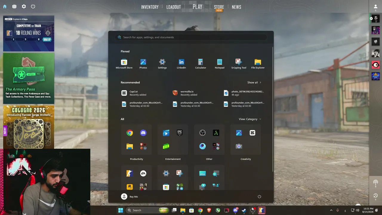Open the CS2 Store tab
Viewport: 382px width, 215px height.
[219, 7]
